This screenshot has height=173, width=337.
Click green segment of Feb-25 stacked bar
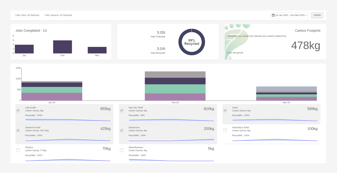(175, 89)
